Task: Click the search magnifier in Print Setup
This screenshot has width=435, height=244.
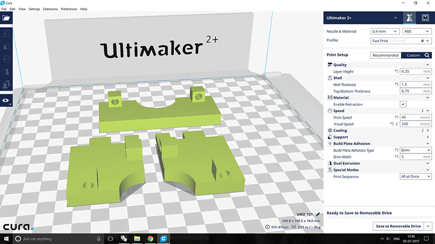Action: tap(427, 55)
